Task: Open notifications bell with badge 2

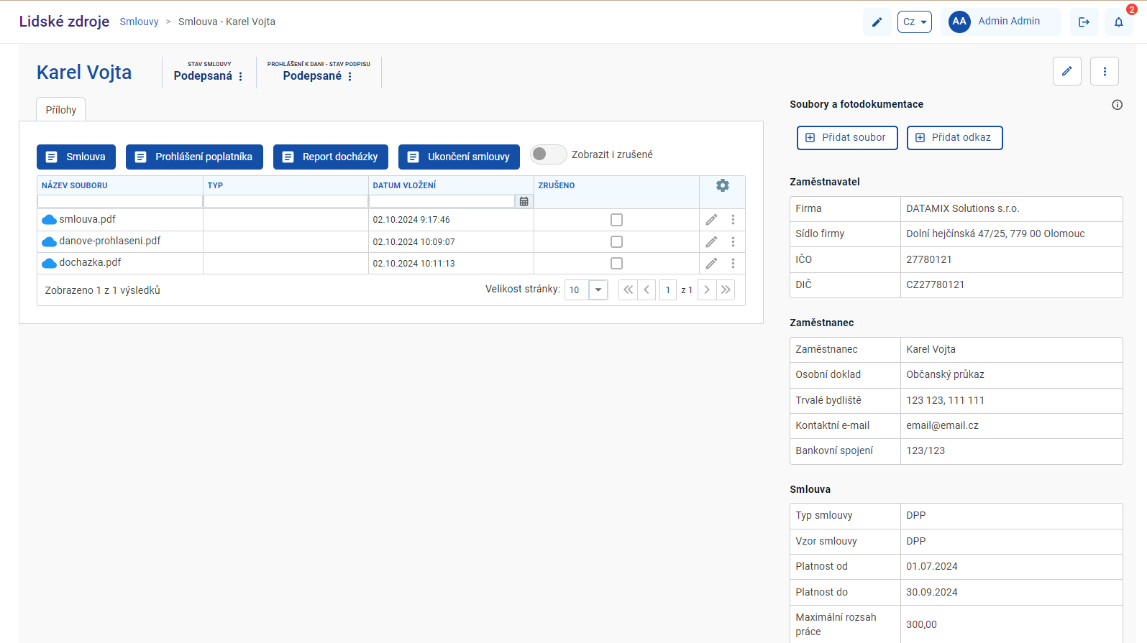Action: coord(1119,22)
